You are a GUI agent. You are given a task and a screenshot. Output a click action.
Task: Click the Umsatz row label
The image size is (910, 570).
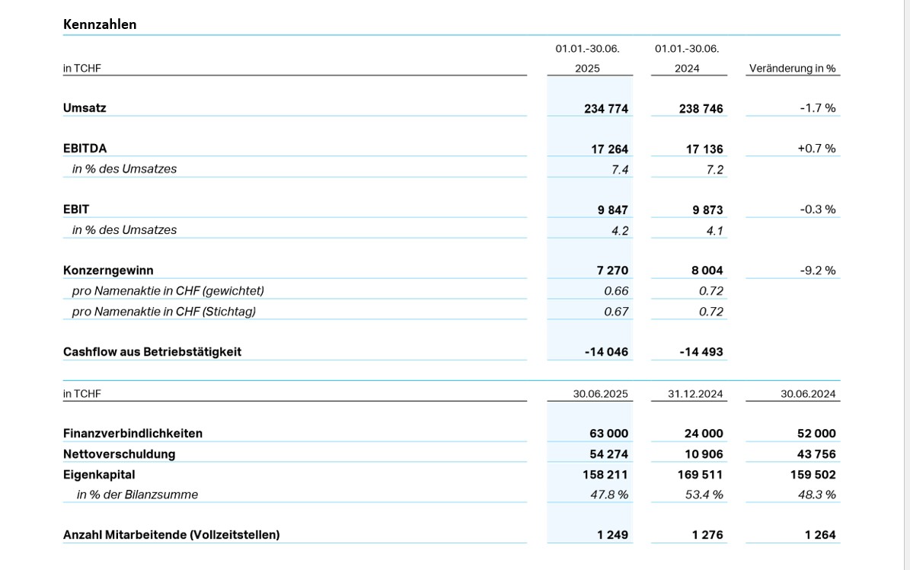point(85,108)
